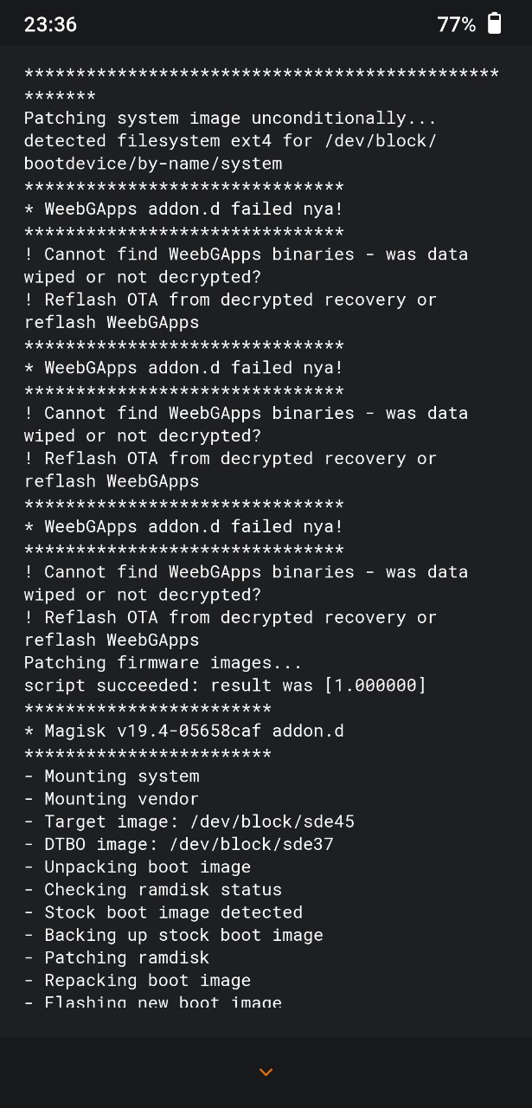Select the 'detected filesystem ext4' log line
Viewport: 532px width, 1108px height.
pyautogui.click(x=230, y=151)
